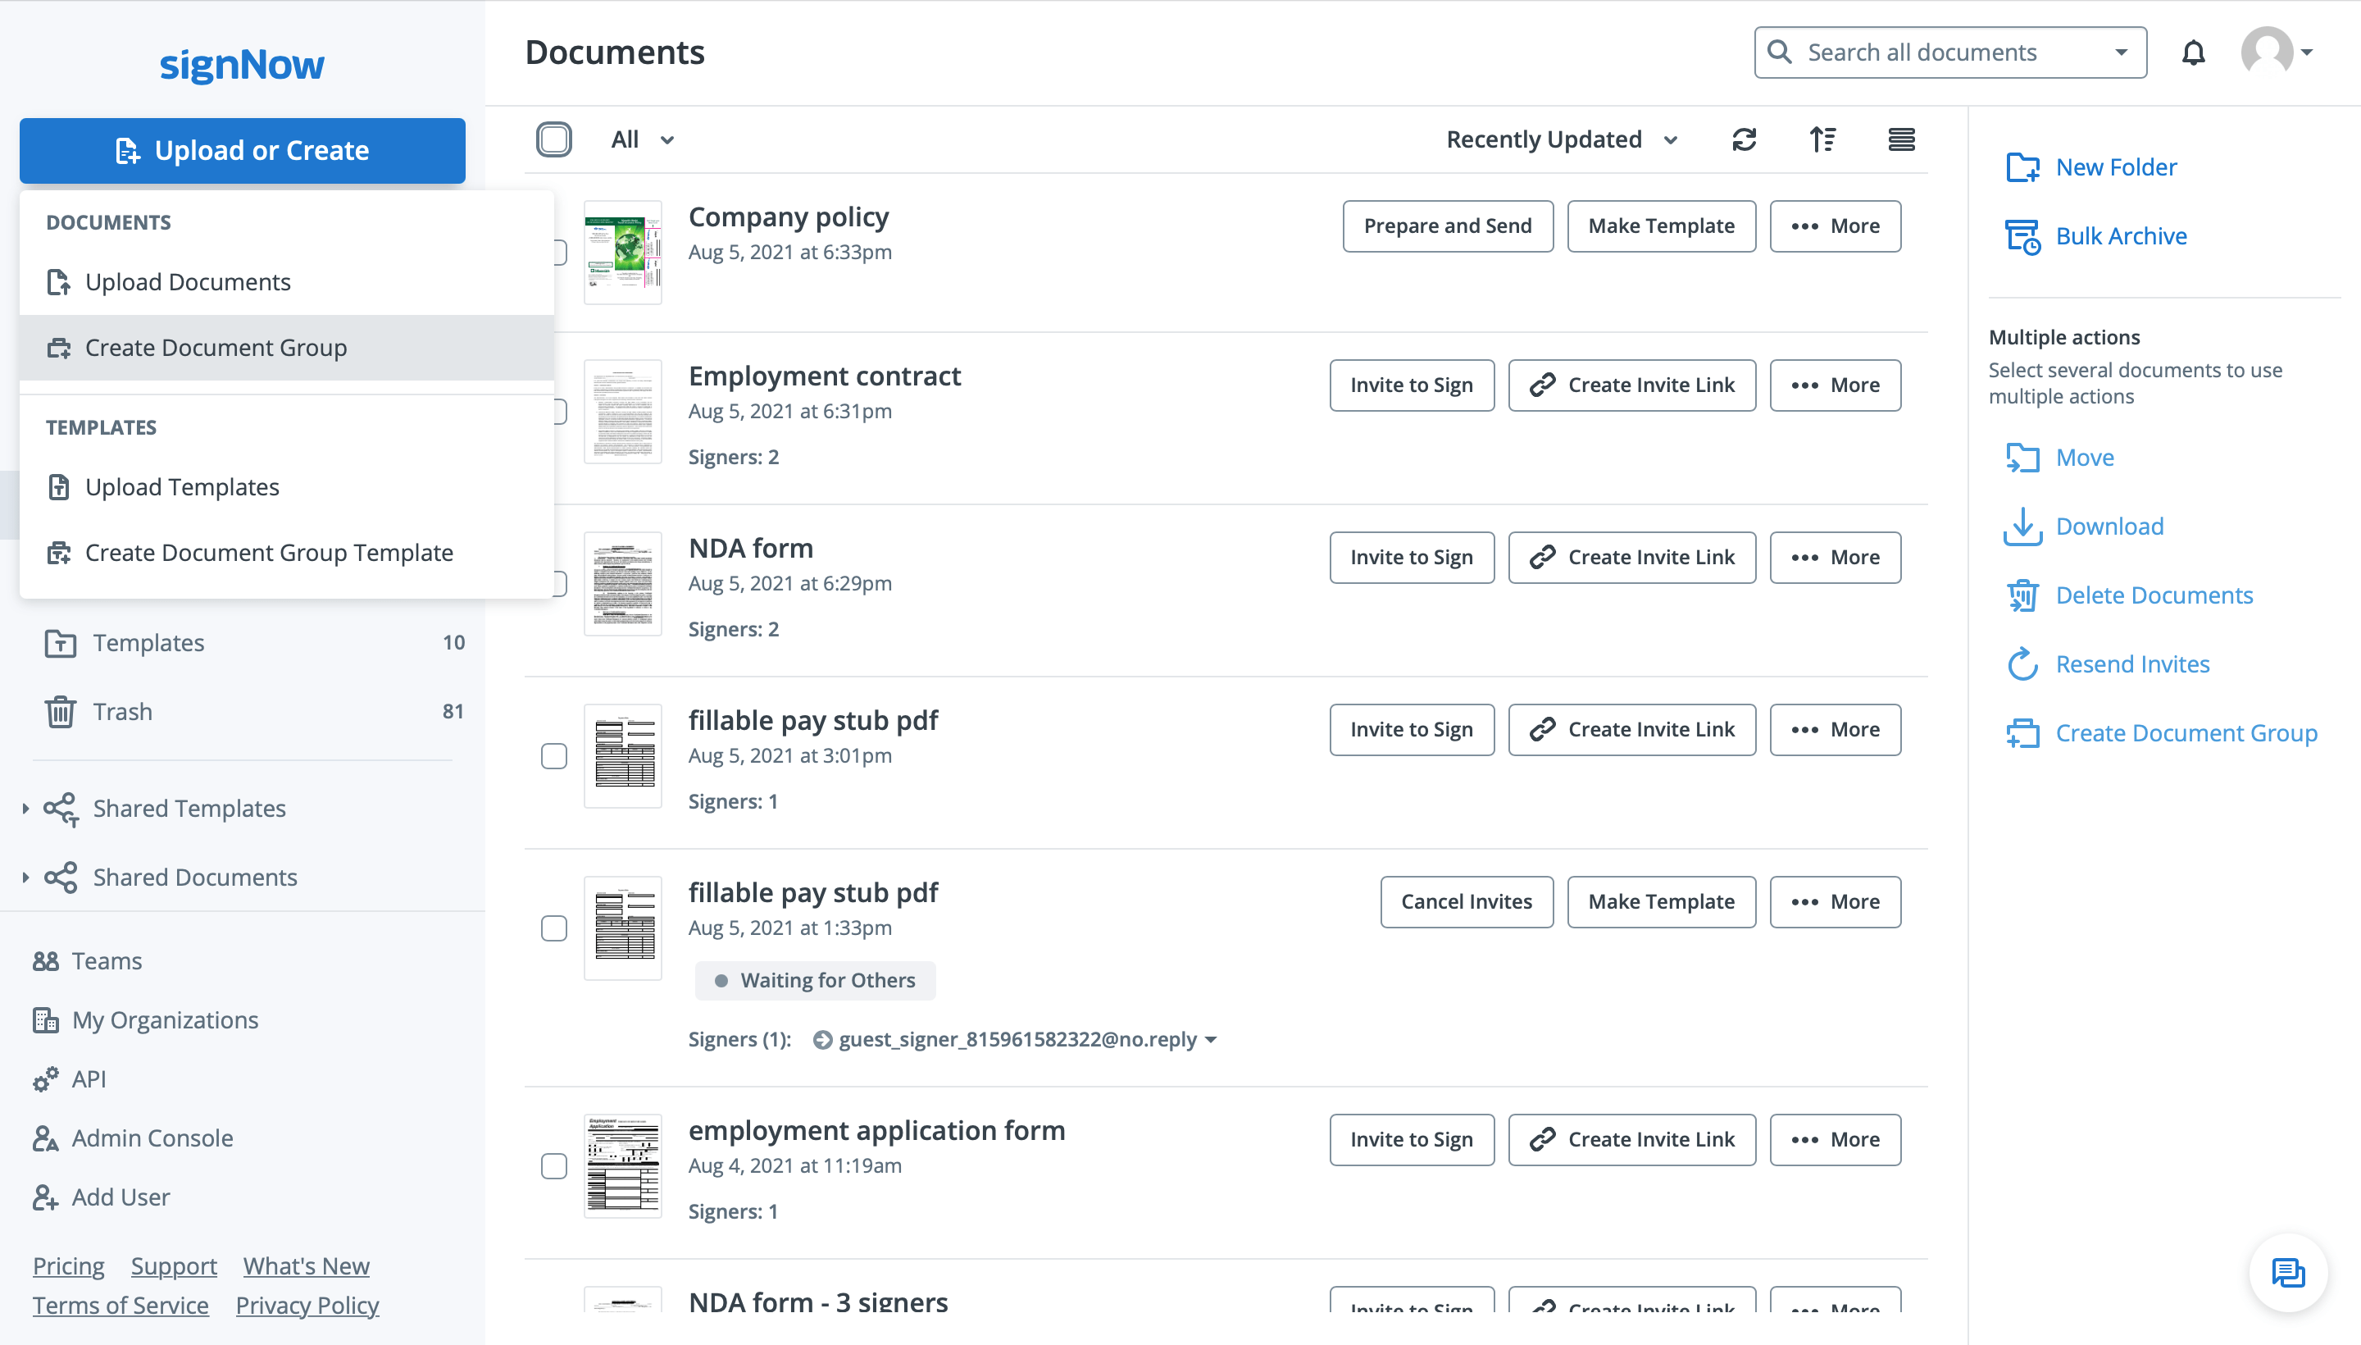Screen dimensions: 2361x1345
Task: Expand the Recently Updated sort dropdown
Action: pos(1558,138)
